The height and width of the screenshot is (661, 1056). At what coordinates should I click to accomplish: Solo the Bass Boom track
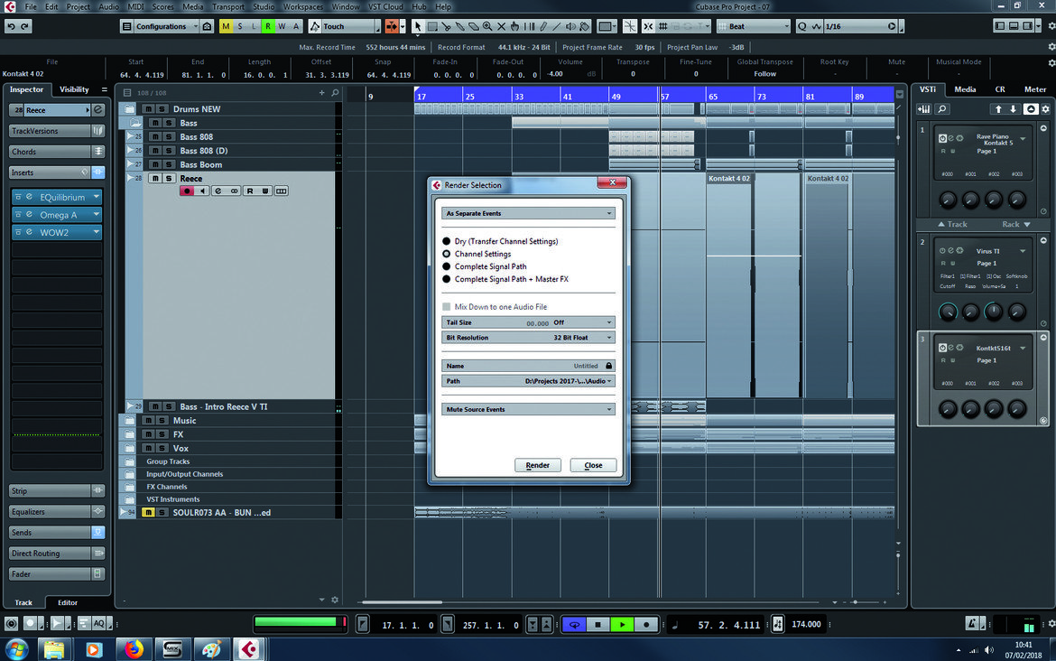click(169, 164)
